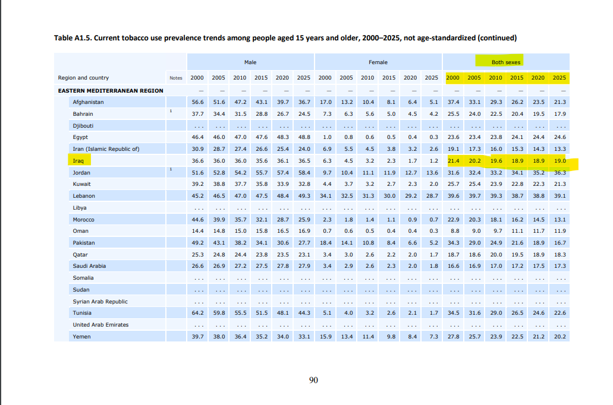Click Iraq's highlighted value 19.0
This screenshot has height=405, width=613.
tap(559, 161)
